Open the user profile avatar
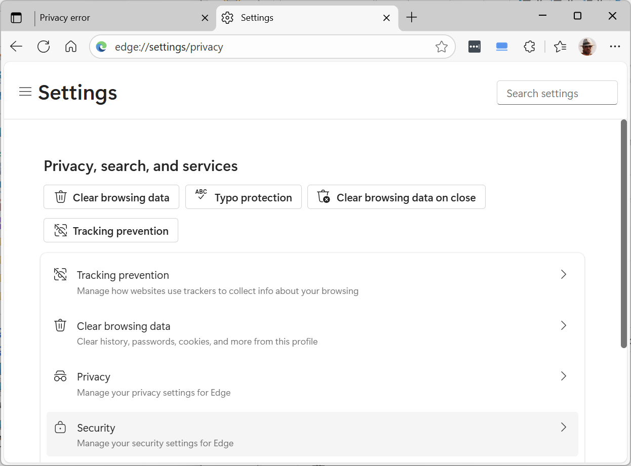This screenshot has width=631, height=466. point(587,47)
